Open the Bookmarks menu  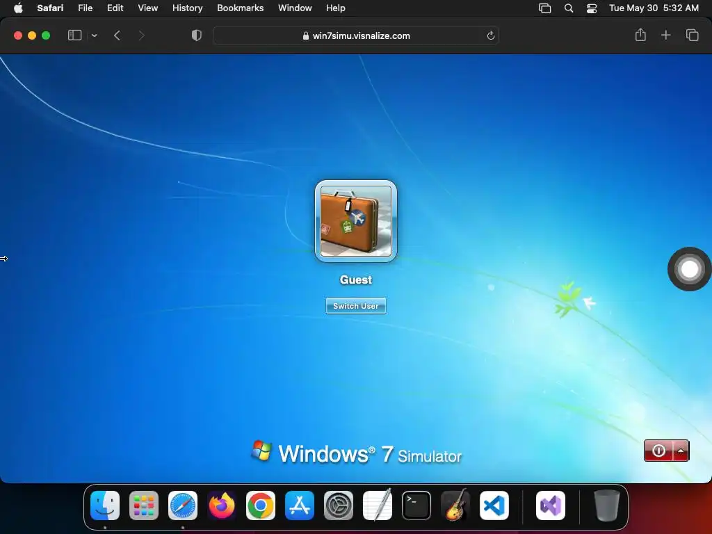(x=240, y=8)
